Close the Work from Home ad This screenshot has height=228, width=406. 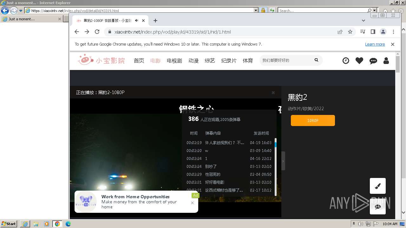[192, 203]
